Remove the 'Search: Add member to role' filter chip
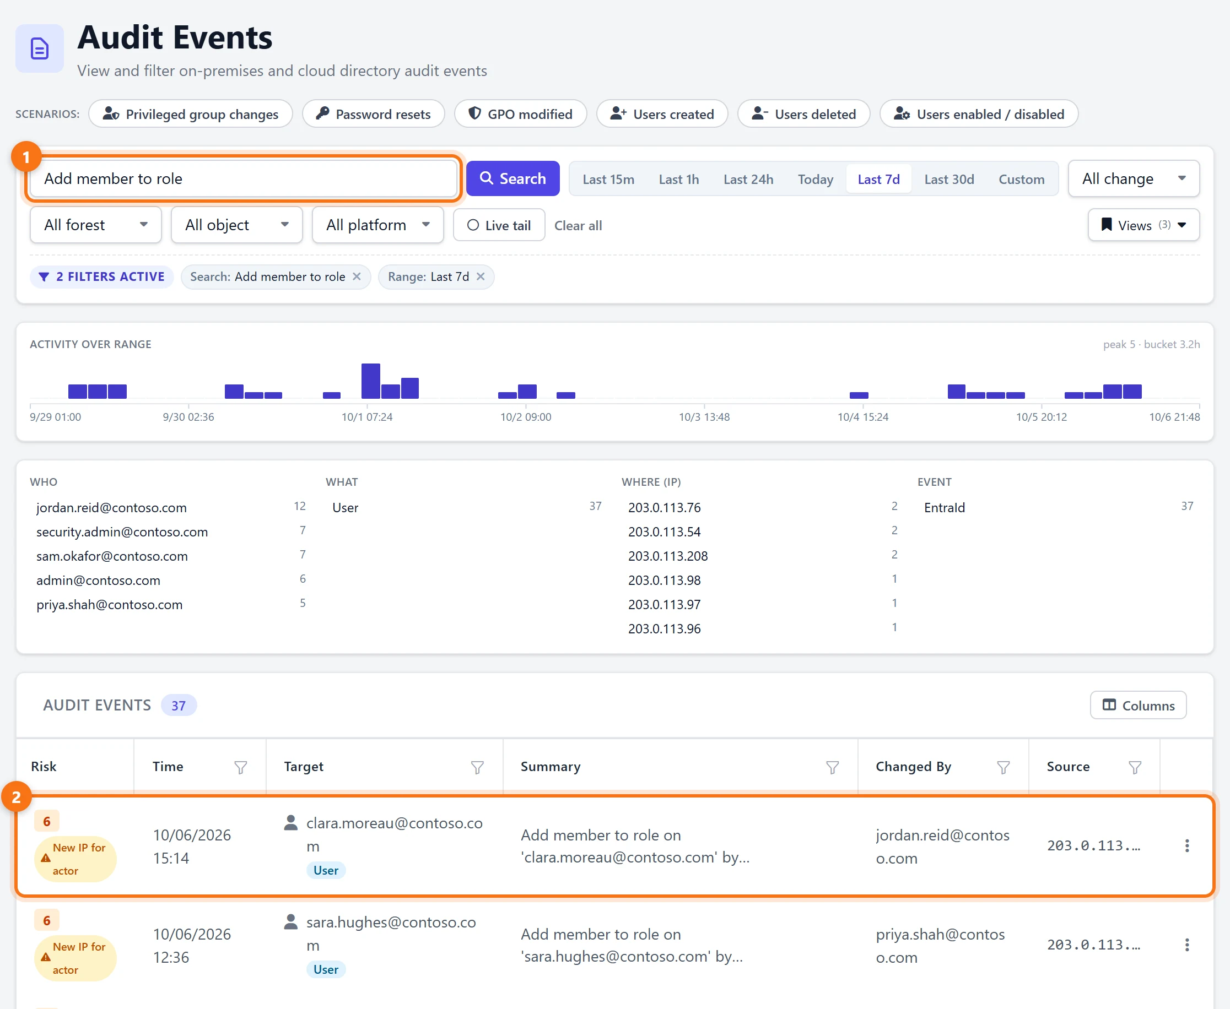 click(357, 276)
